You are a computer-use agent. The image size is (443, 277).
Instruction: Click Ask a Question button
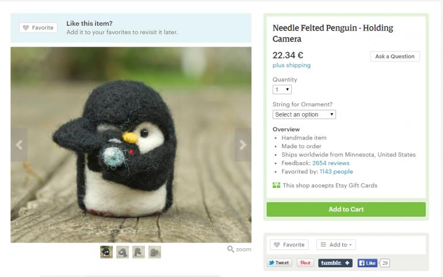(x=395, y=56)
